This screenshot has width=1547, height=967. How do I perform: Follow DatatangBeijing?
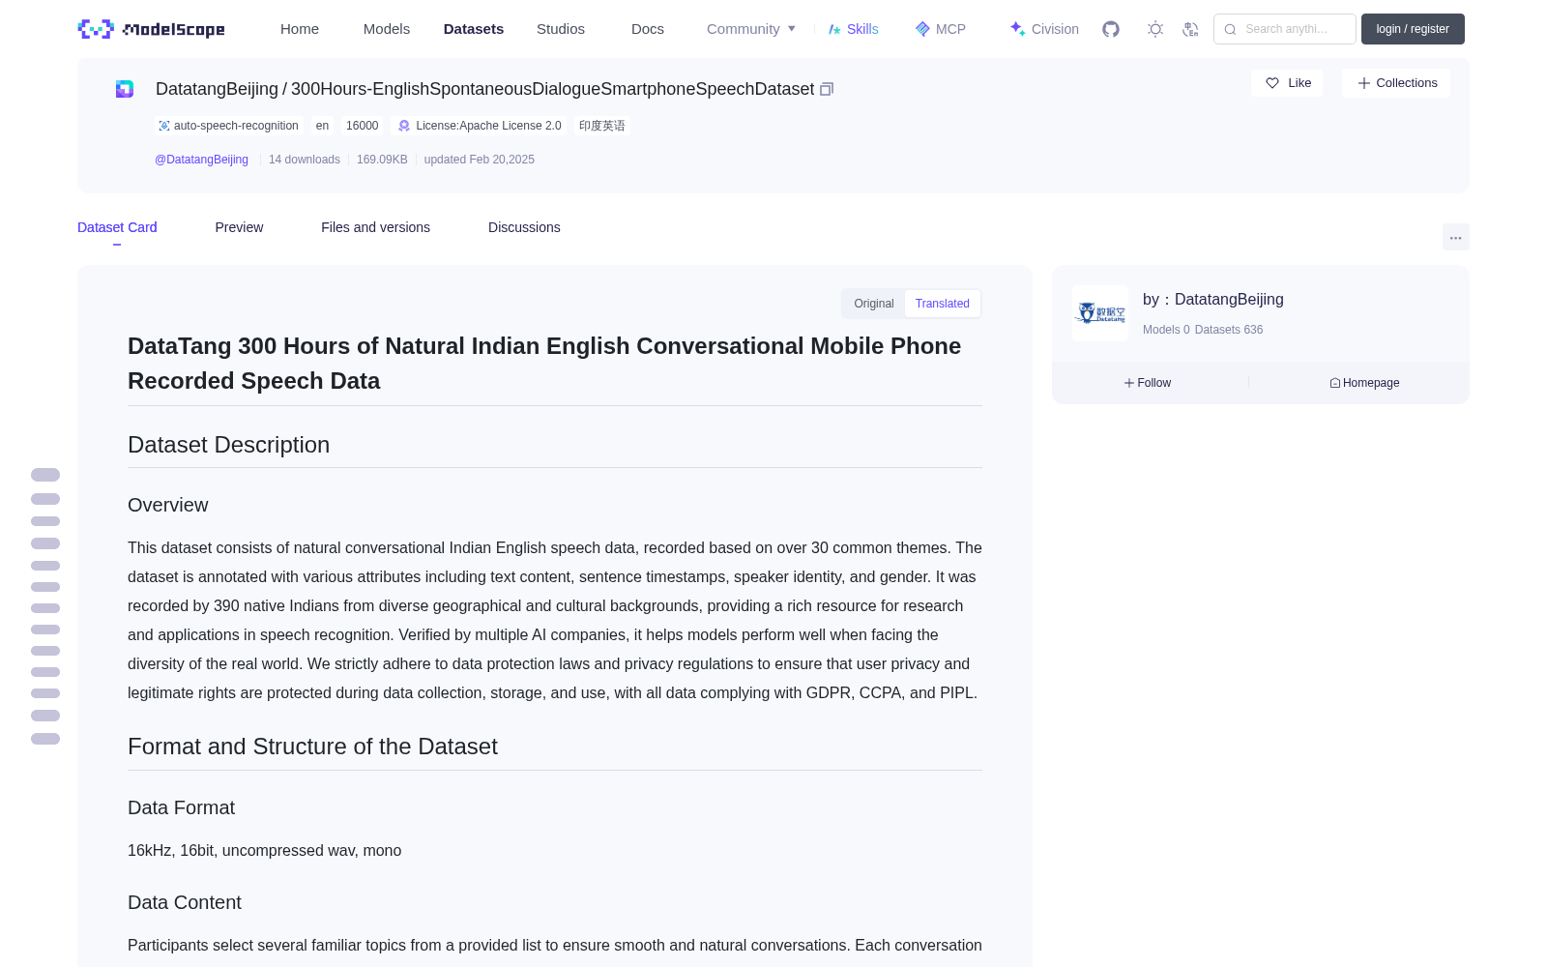1148,383
